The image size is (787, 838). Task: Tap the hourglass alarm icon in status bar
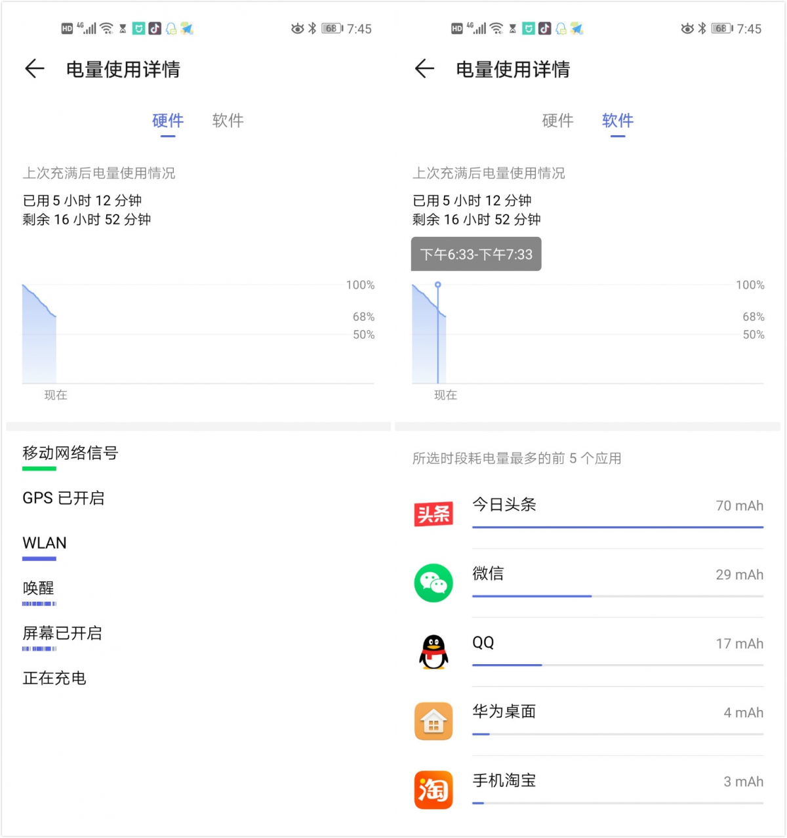coord(121,28)
